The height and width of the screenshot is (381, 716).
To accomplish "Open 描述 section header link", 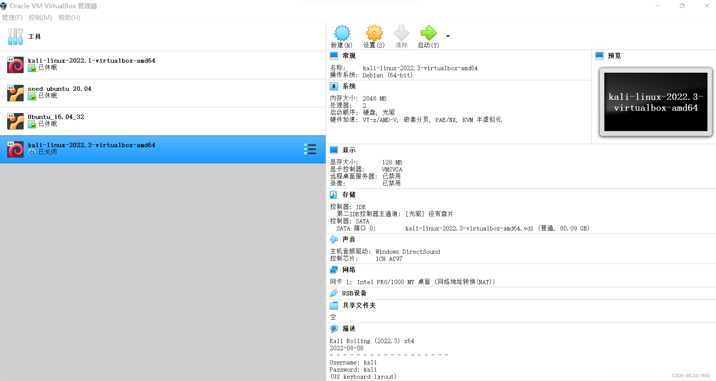I will click(x=349, y=329).
